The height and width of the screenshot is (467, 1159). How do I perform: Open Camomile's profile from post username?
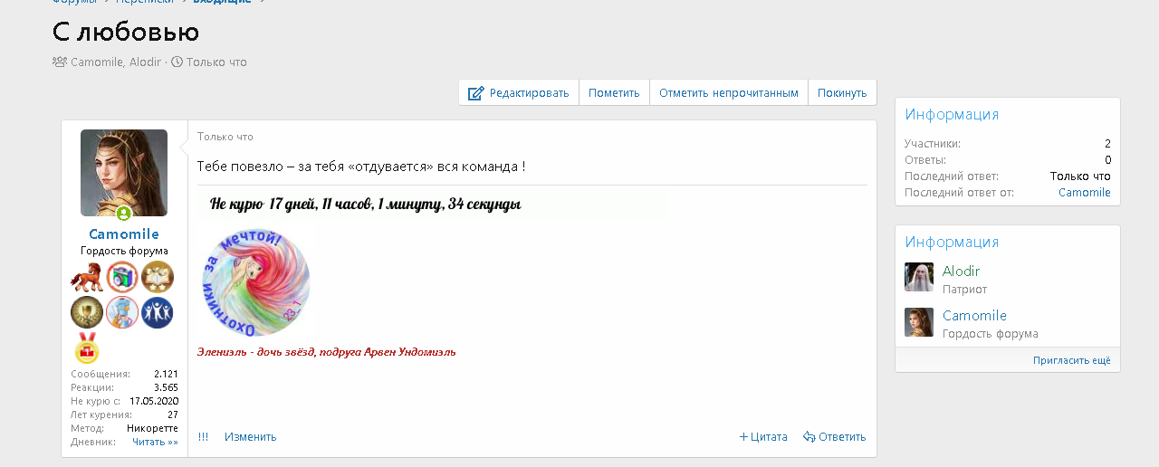pos(124,233)
